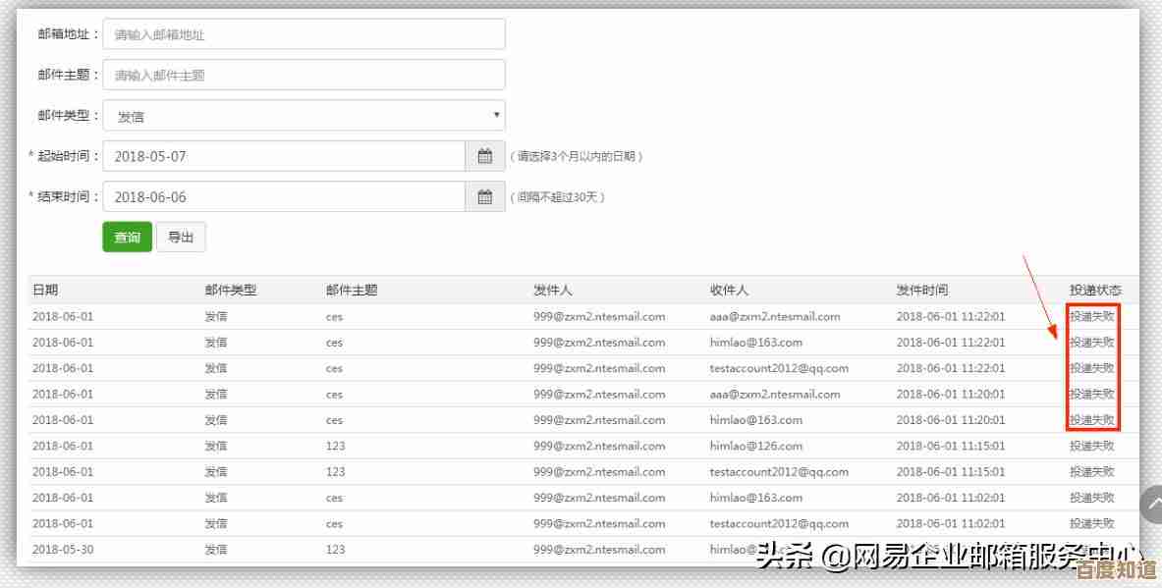This screenshot has height=588, width=1162.
Task: Click the 收件人 column header
Action: tap(729, 291)
